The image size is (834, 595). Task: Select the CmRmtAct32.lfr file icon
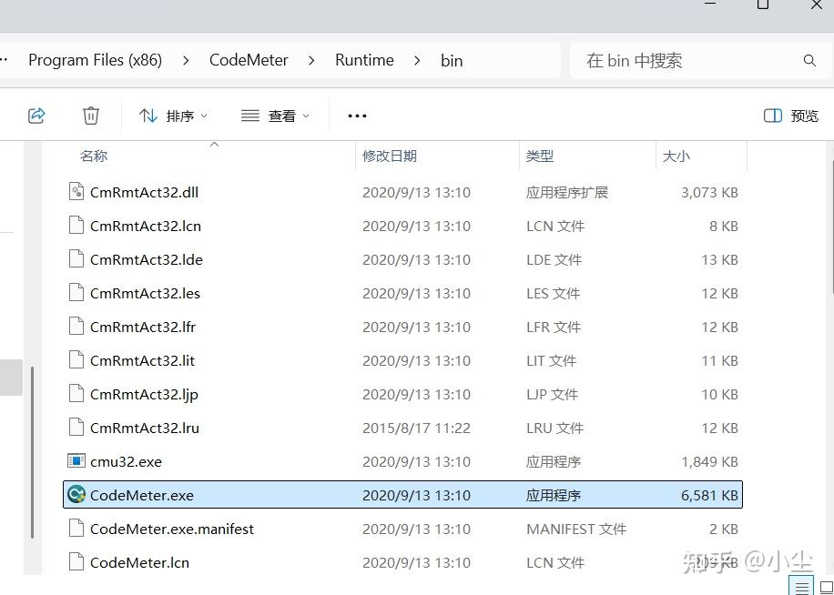pyautogui.click(x=76, y=327)
